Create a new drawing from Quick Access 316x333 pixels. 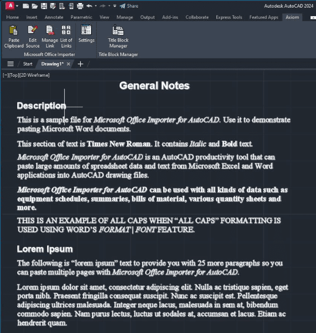point(26,6)
